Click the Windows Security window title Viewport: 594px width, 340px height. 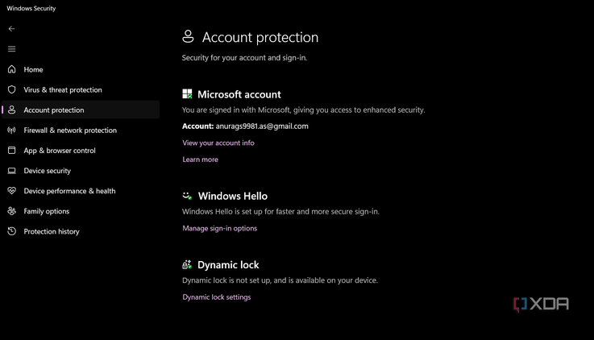(31, 8)
